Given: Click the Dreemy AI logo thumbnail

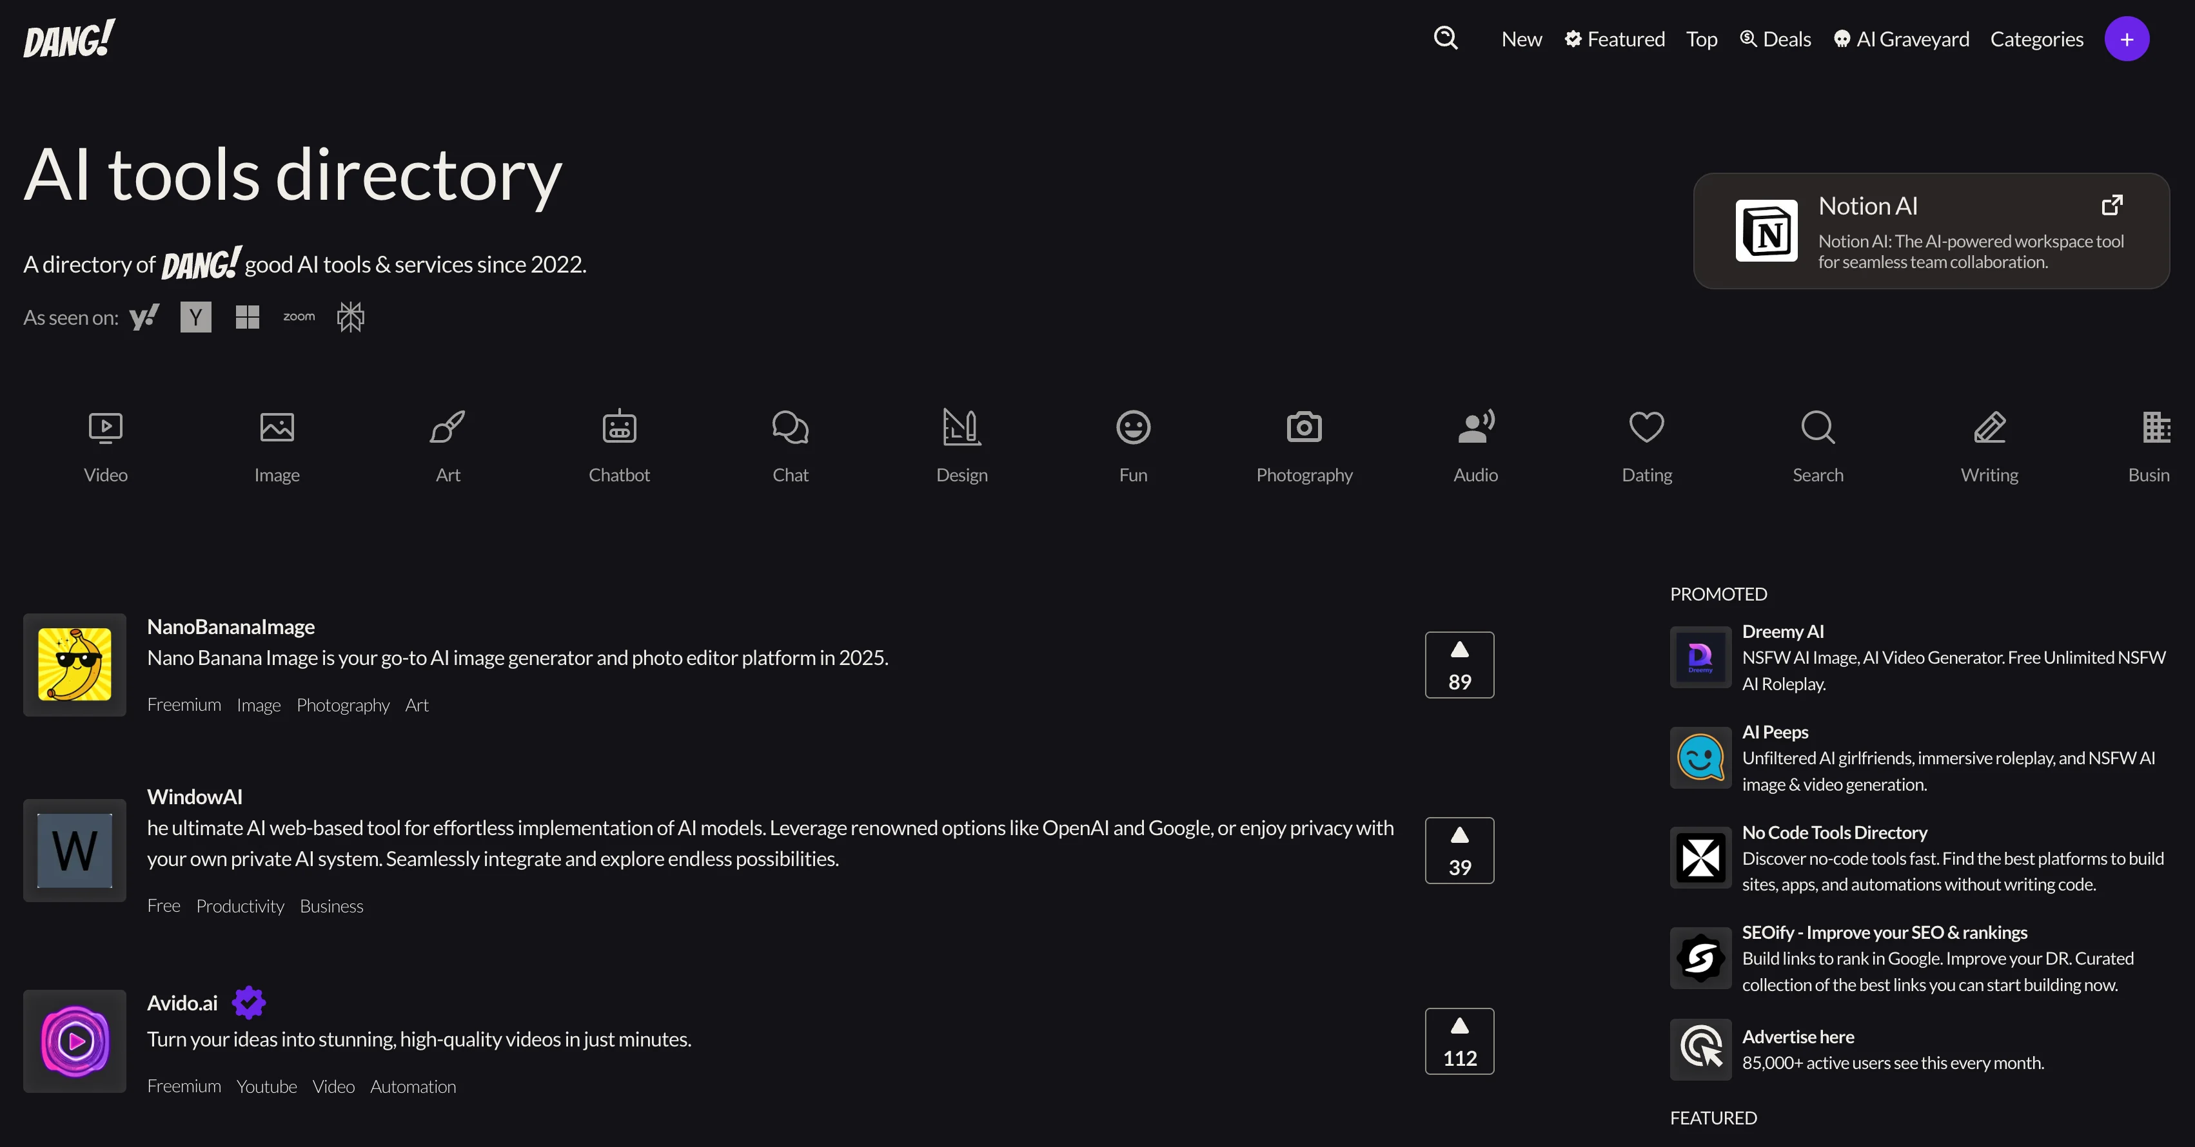Looking at the screenshot, I should click(1700, 657).
